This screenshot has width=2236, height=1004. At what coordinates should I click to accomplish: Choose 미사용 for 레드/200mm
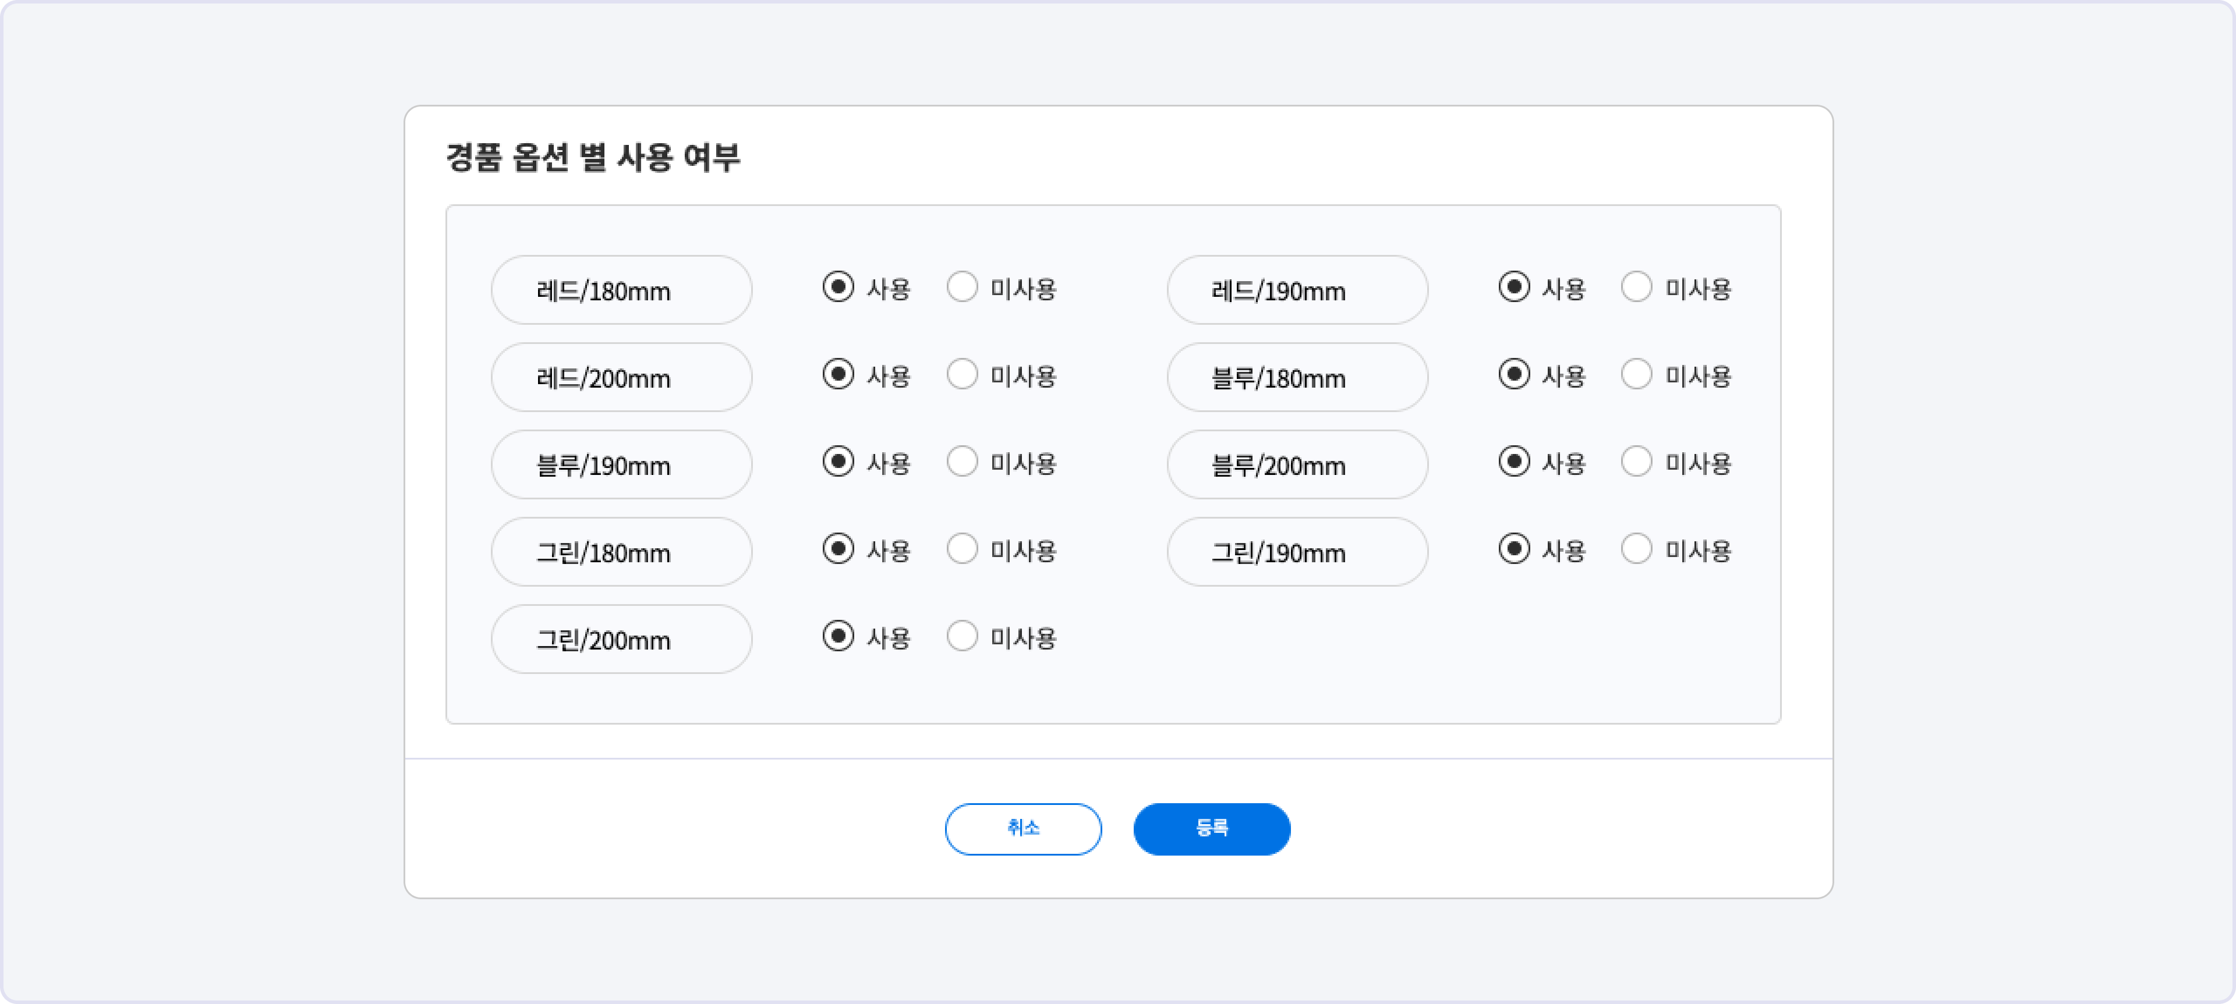point(962,375)
